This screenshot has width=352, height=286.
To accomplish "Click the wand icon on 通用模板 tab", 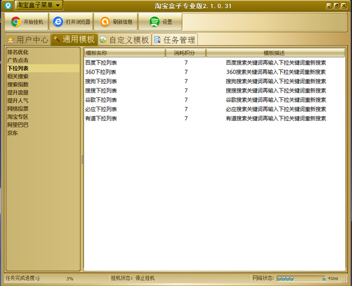I will (57, 39).
